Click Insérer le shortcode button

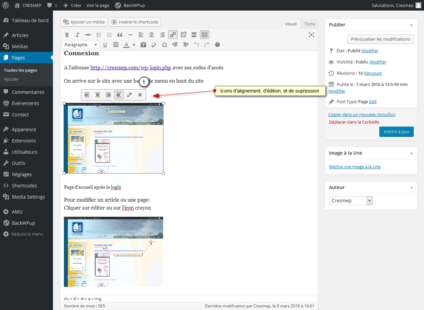pos(135,22)
